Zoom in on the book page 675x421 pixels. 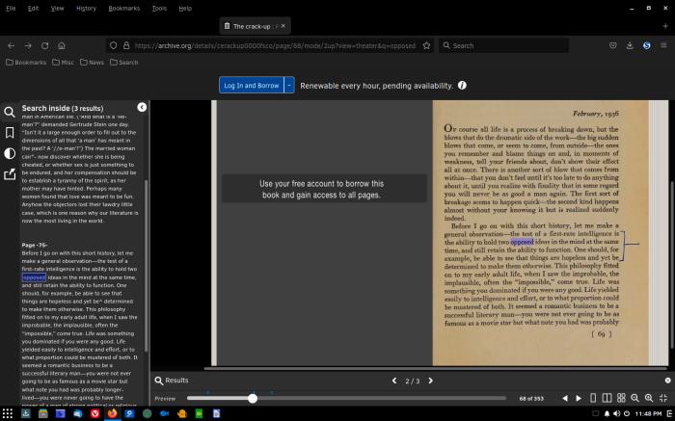(649, 398)
